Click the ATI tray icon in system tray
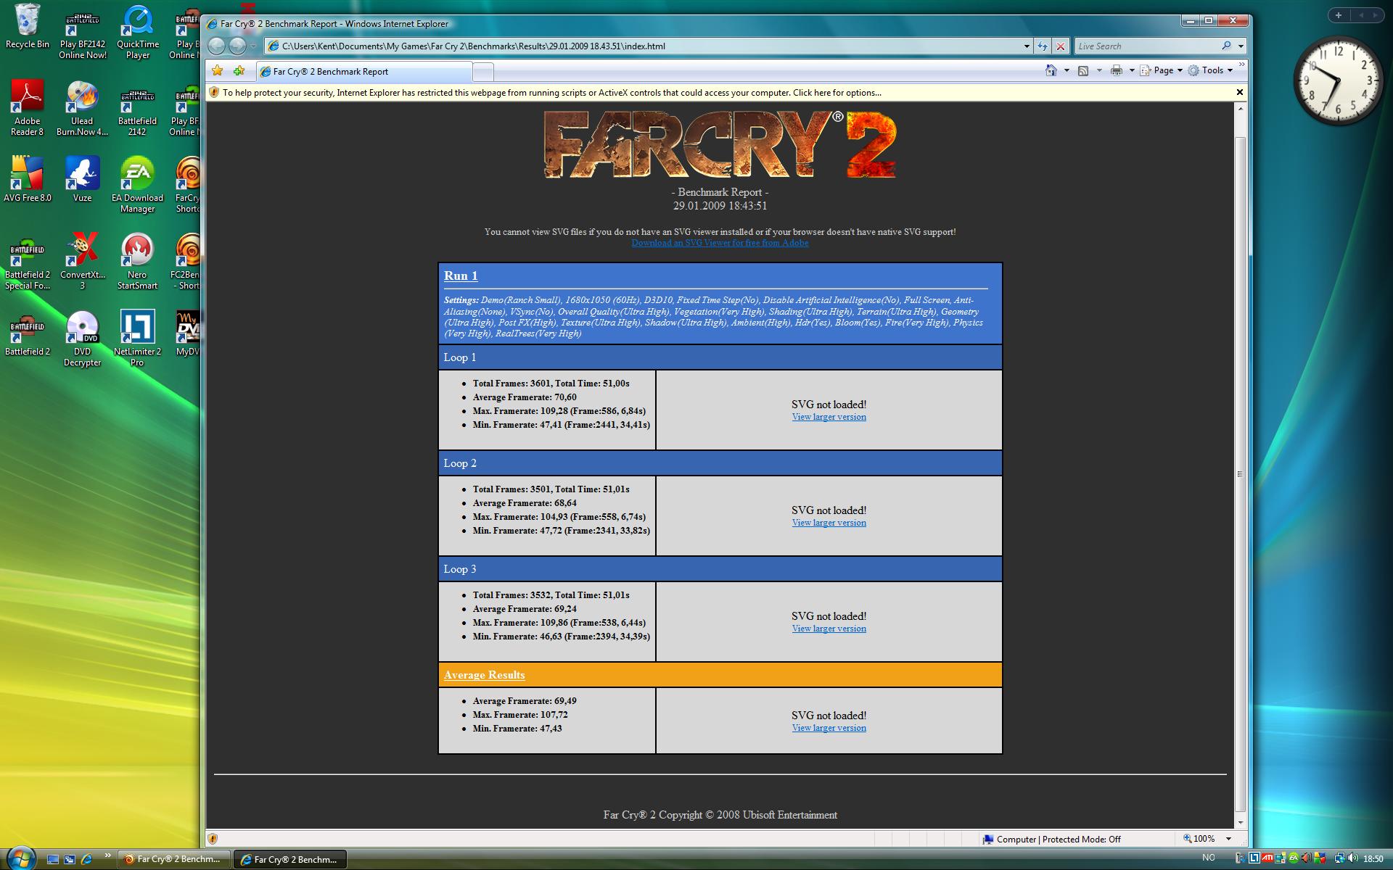This screenshot has height=870, width=1393. [x=1267, y=858]
